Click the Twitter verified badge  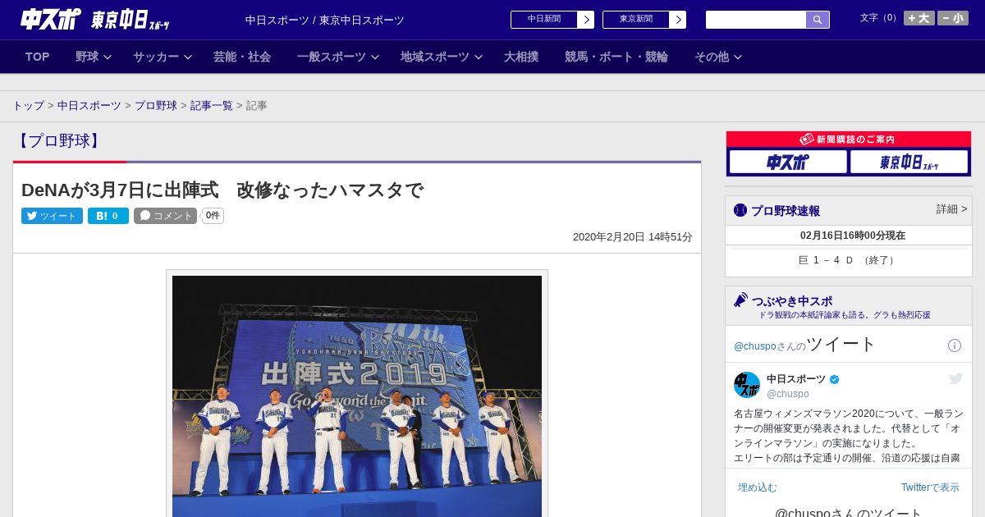[835, 380]
